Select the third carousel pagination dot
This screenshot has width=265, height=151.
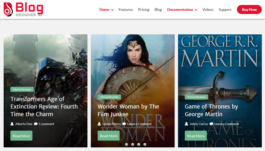click(132, 145)
